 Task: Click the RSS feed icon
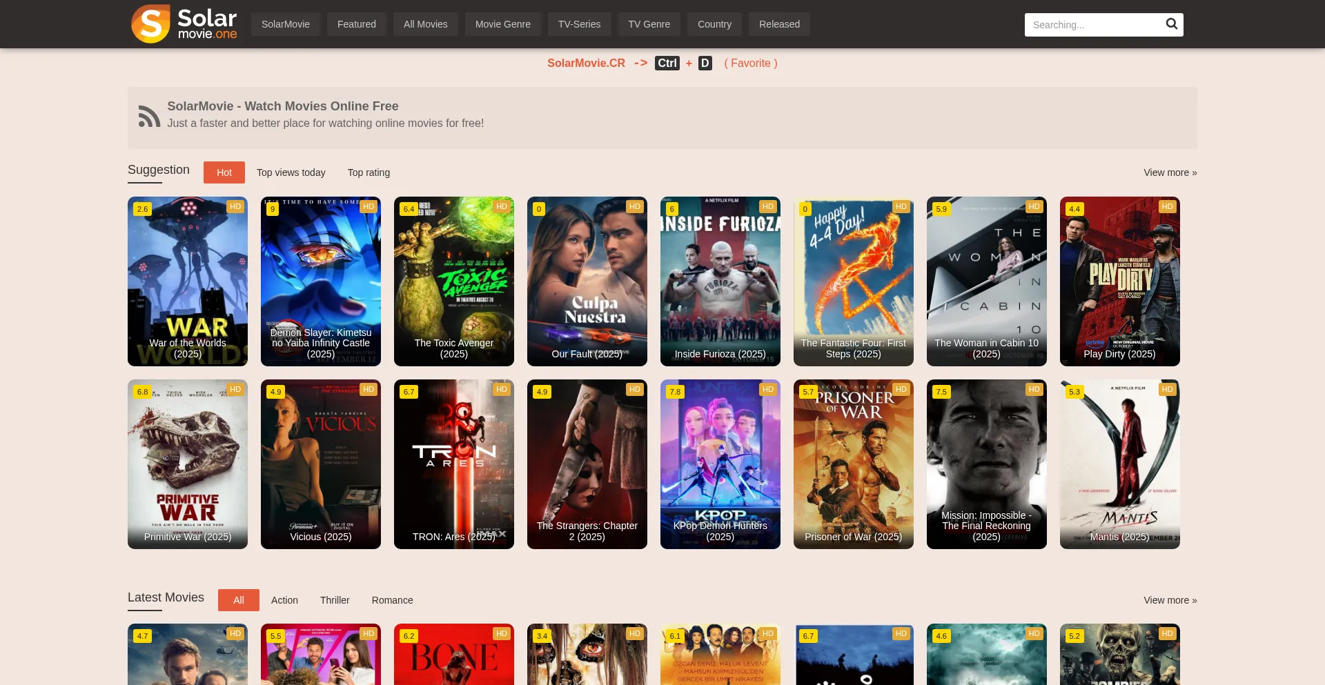point(149,117)
